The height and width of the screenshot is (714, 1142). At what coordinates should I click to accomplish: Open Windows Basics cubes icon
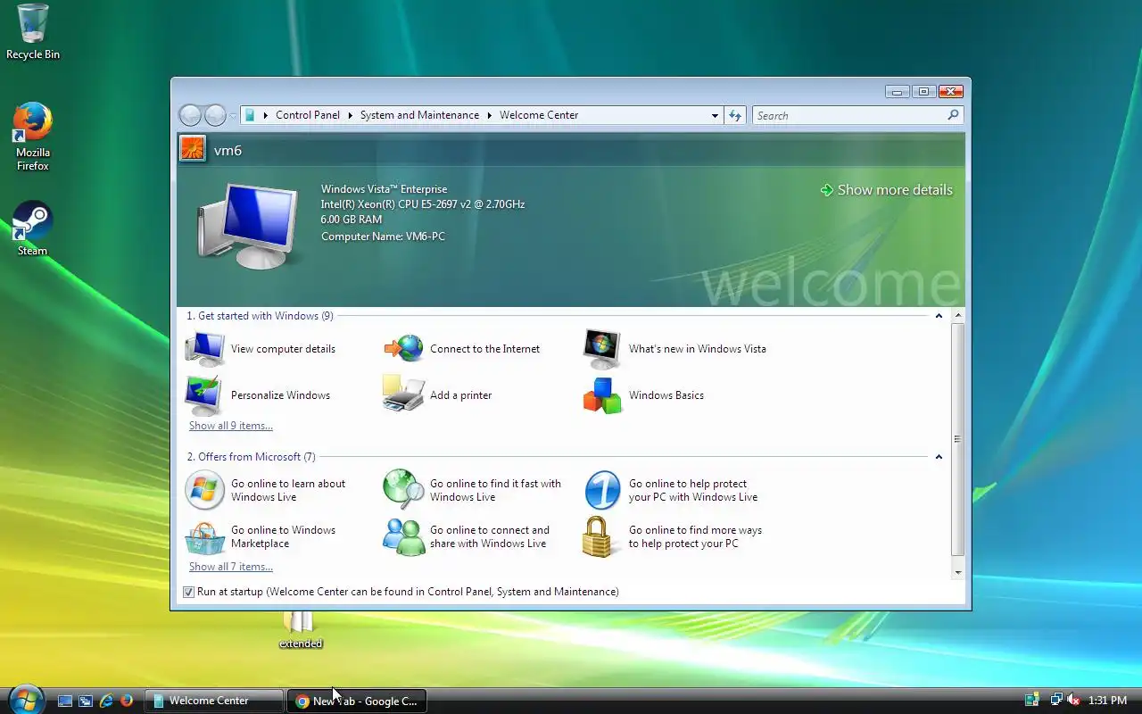pos(602,395)
